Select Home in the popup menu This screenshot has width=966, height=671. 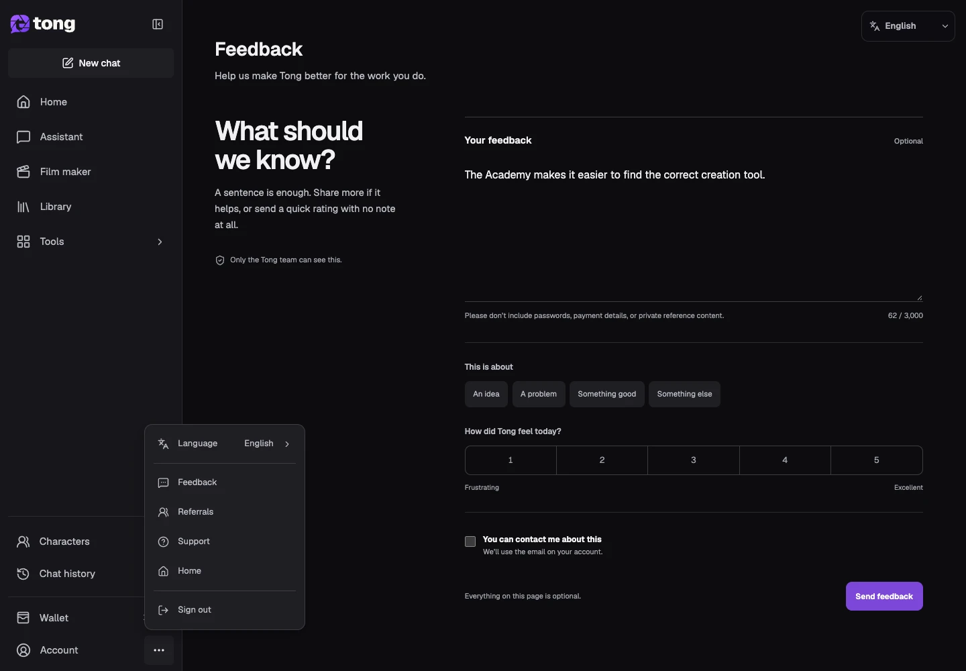click(225, 571)
